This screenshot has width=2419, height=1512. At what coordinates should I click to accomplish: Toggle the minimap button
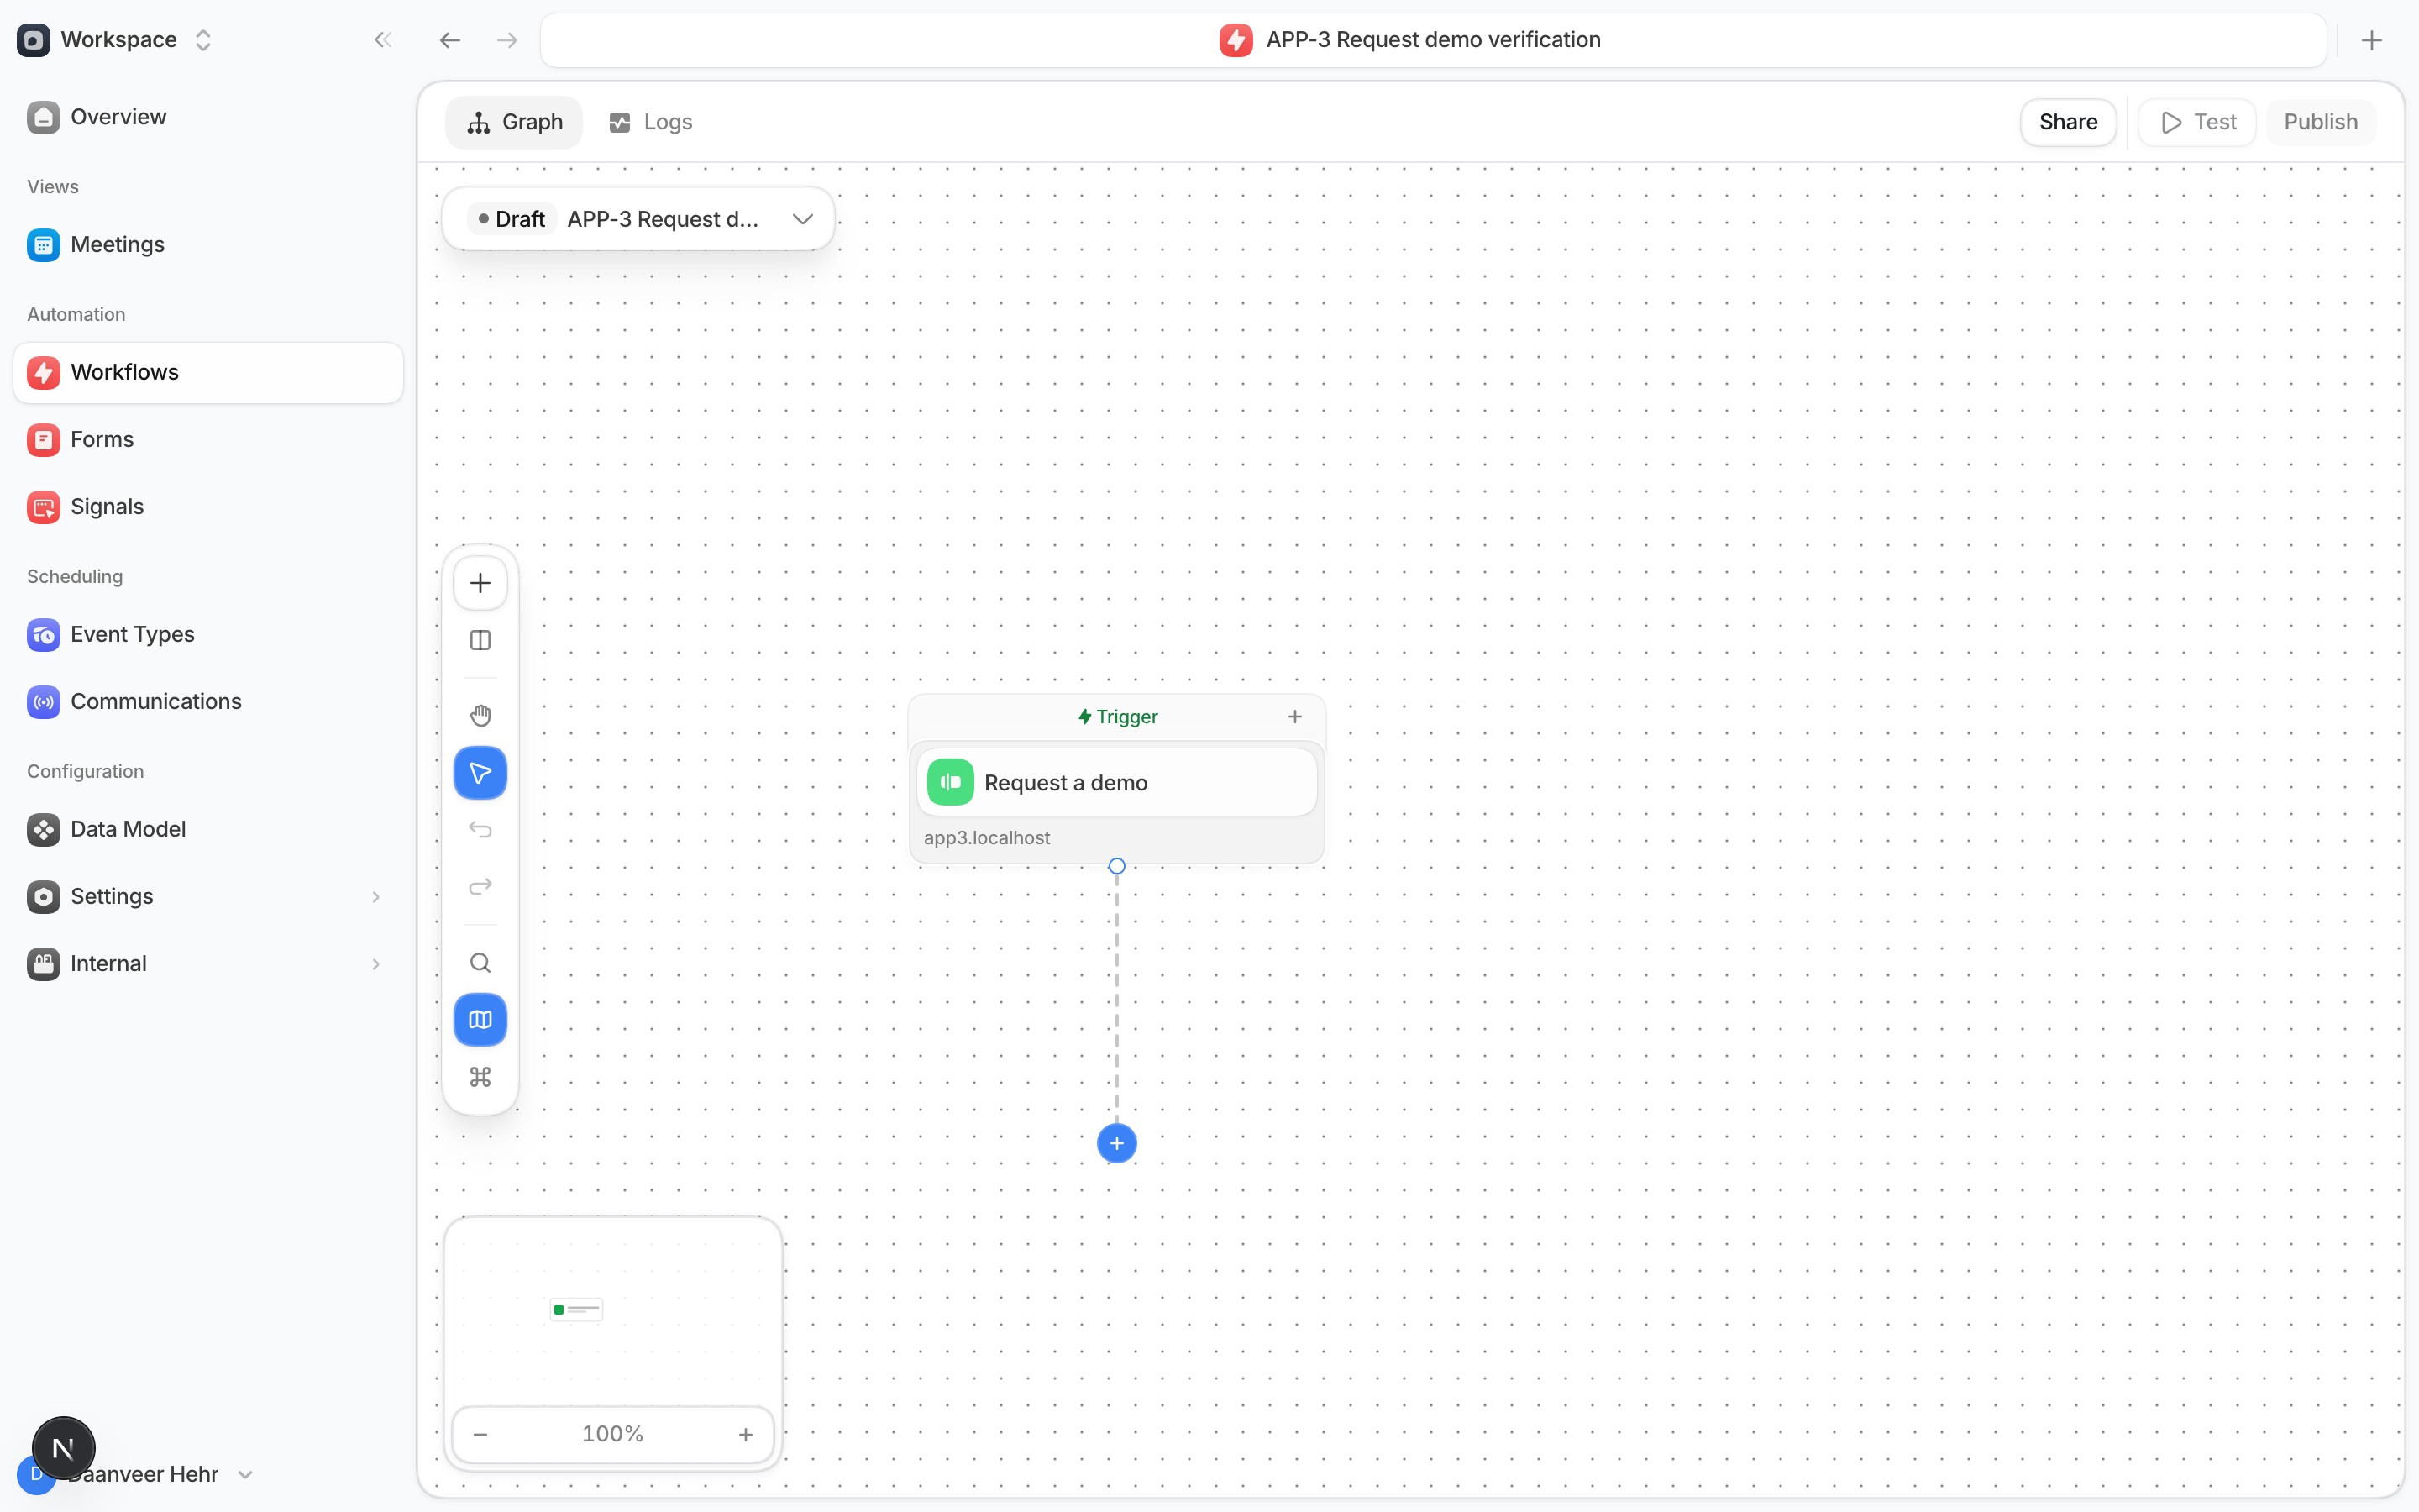pos(480,1020)
